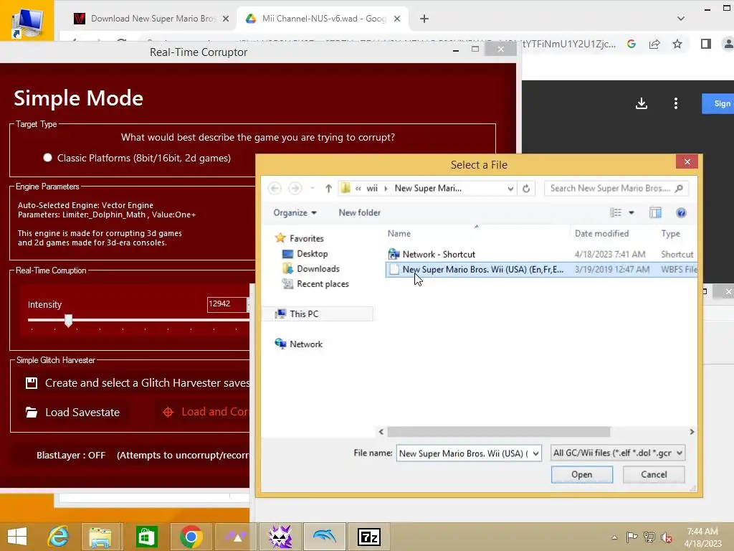The image size is (734, 551).
Task: Open Windows Start button
Action: coord(17,537)
